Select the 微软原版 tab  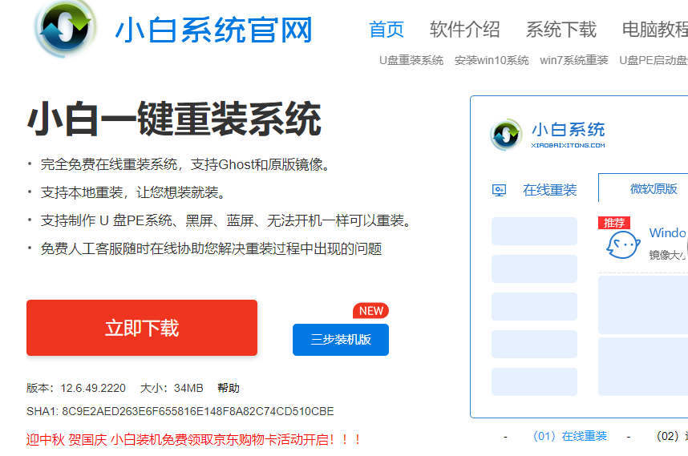pos(654,189)
